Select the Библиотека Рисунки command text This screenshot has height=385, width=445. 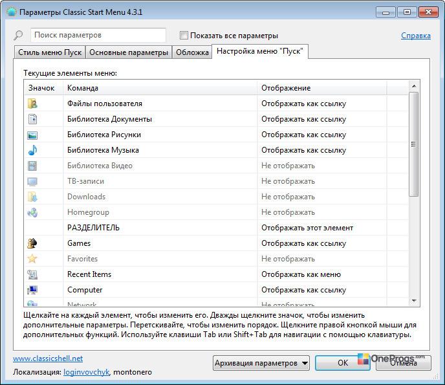tap(104, 135)
